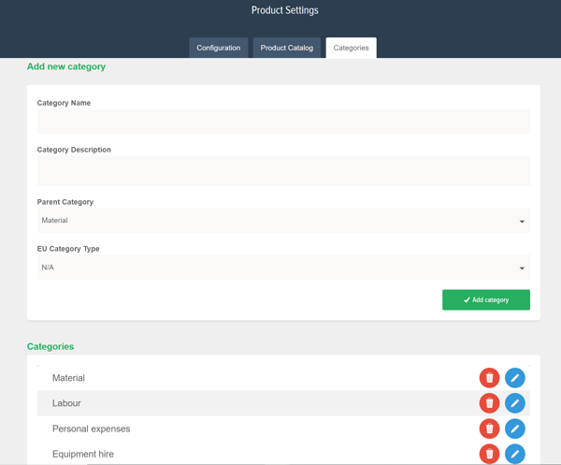The width and height of the screenshot is (561, 465).
Task: Click the Category Name label
Action: click(x=64, y=103)
